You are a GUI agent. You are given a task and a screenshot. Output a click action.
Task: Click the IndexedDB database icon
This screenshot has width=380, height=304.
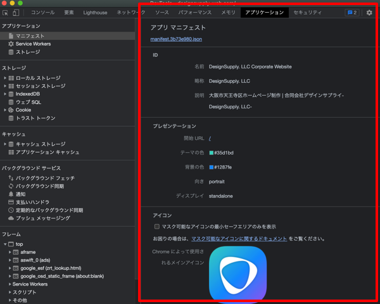coord(11,94)
